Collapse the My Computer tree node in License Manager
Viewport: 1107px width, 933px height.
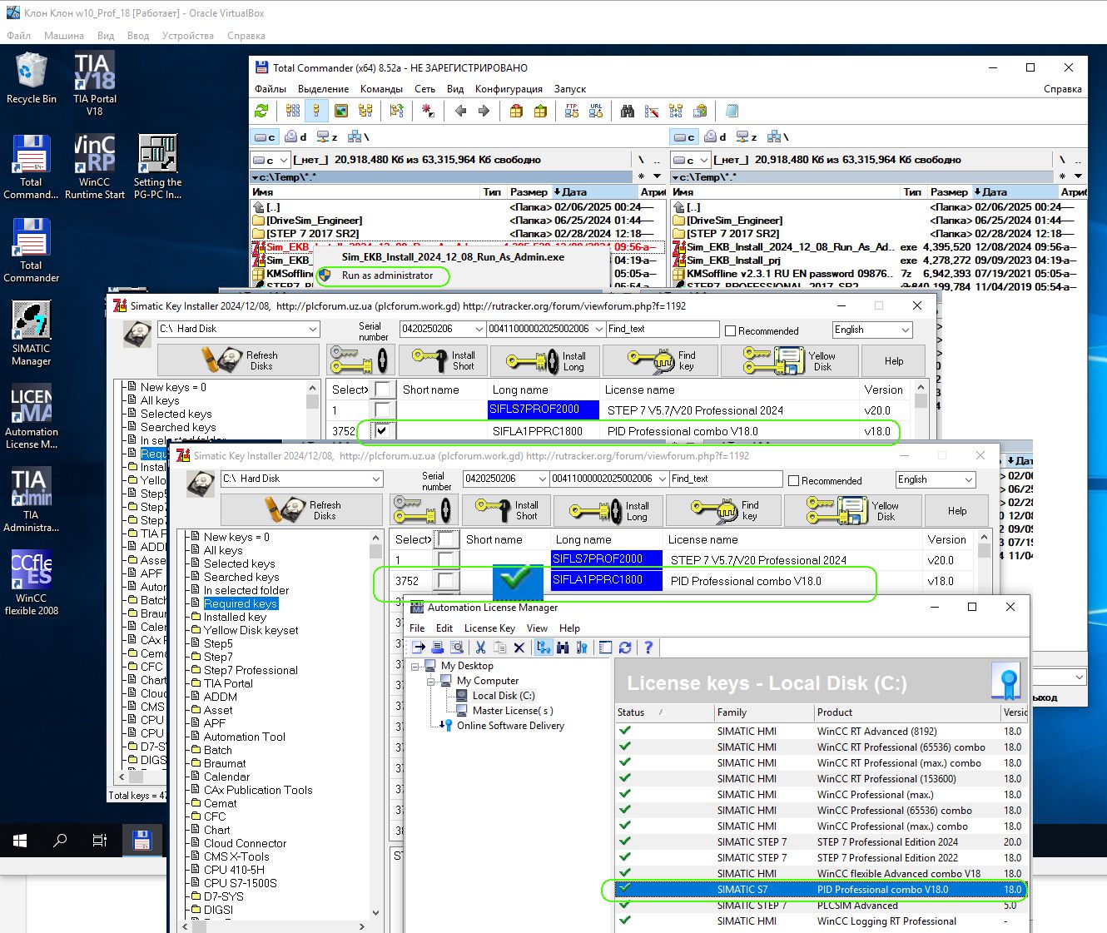[432, 681]
